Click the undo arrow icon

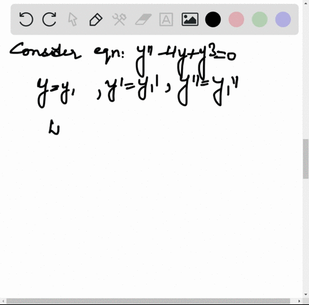[x=26, y=19]
